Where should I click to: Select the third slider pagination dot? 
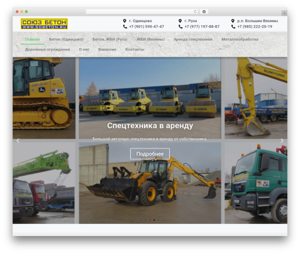[150, 220]
